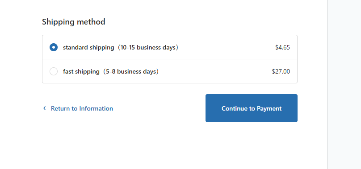Click the left chevron beside Return to Information

pos(44,108)
